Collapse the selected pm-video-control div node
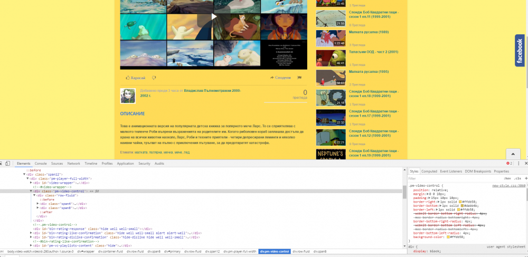This screenshot has width=528, height=257. click(31, 191)
